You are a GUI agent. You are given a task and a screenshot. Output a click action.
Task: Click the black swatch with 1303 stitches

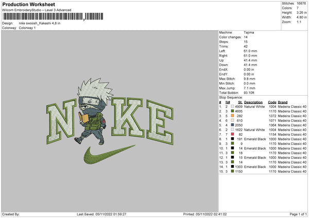click(x=233, y=167)
